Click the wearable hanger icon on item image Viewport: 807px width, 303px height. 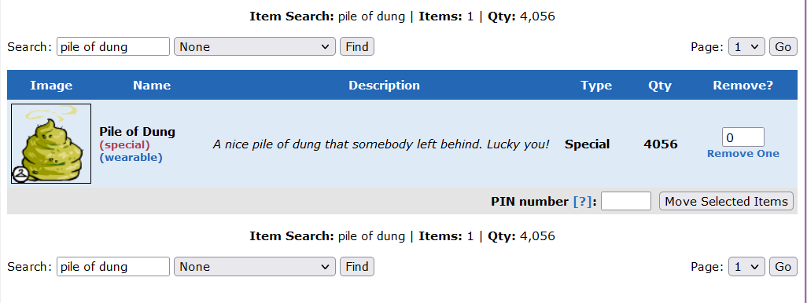[x=20, y=174]
